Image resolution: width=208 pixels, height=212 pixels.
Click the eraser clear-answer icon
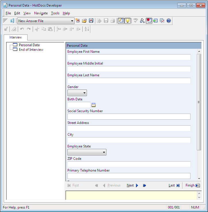[x=14, y=29]
